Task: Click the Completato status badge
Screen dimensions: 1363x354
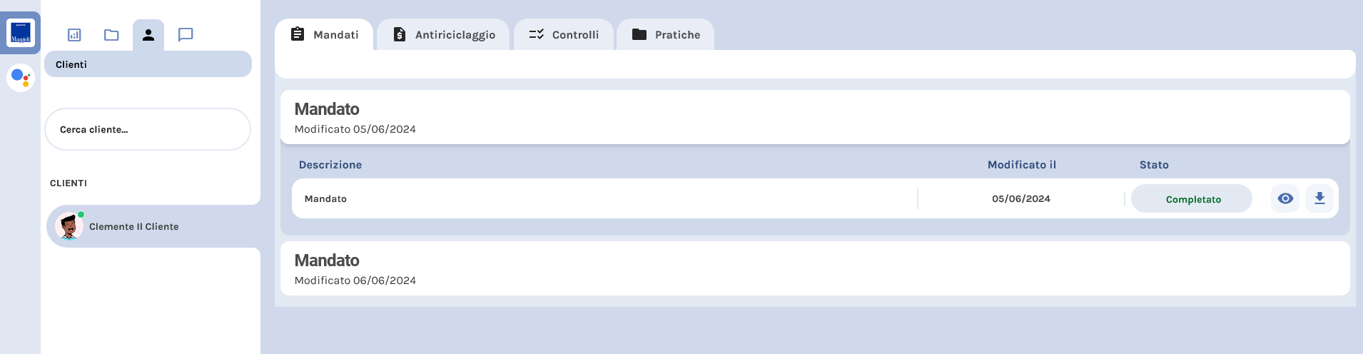Action: tap(1192, 199)
